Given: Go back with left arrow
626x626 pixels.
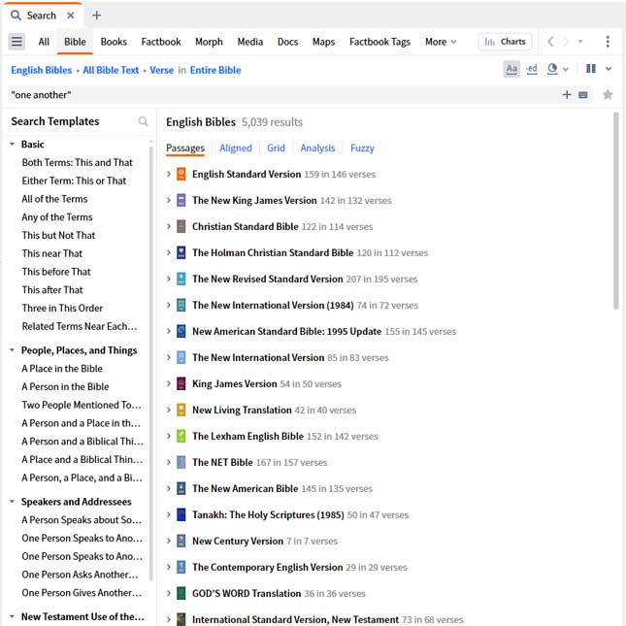Looking at the screenshot, I should (x=550, y=42).
